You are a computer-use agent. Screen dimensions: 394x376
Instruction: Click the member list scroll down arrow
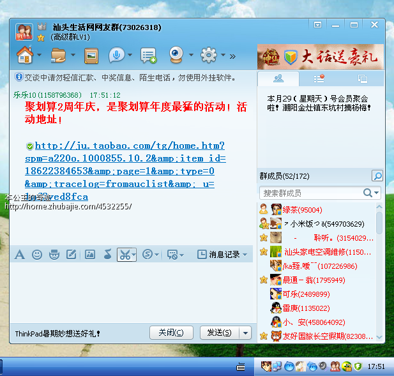pos(379,337)
